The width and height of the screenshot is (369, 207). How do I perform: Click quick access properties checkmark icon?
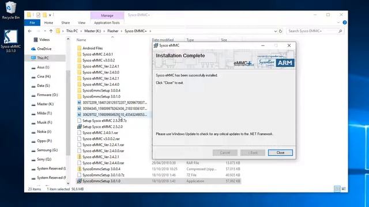(38, 15)
